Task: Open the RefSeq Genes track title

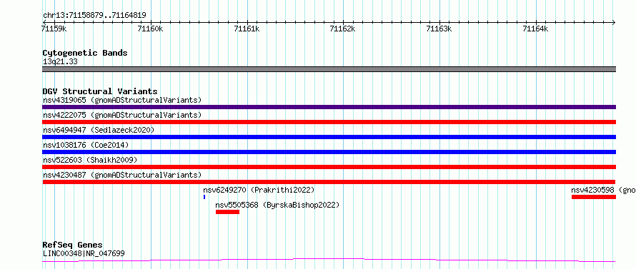Action: (x=73, y=245)
